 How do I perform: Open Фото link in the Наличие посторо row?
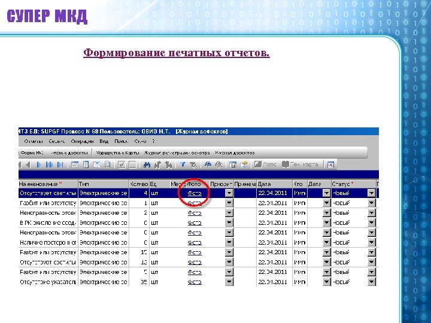pyautogui.click(x=195, y=243)
